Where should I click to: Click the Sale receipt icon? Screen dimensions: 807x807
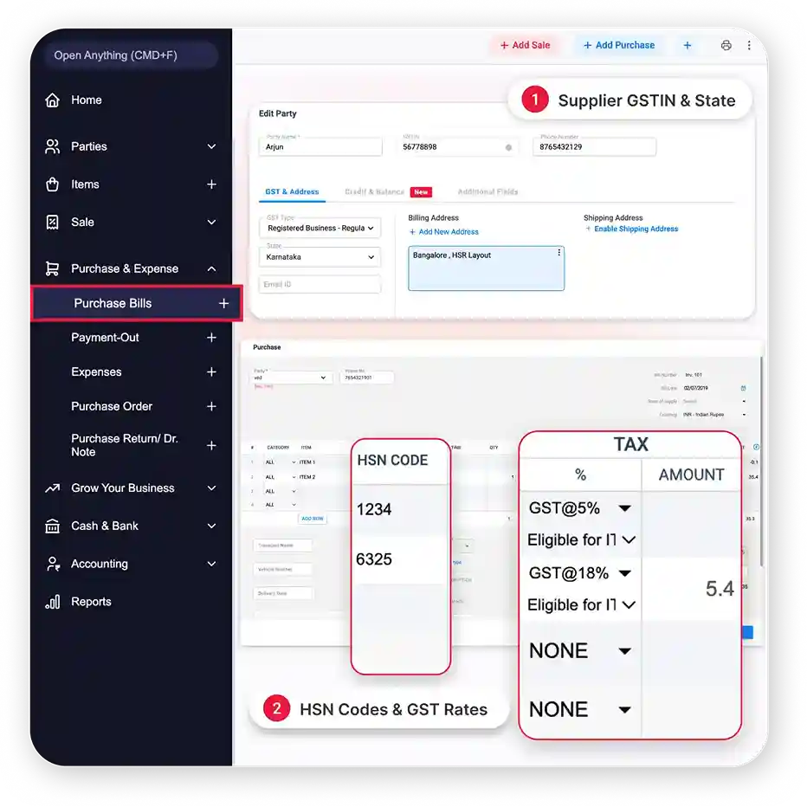click(x=52, y=223)
